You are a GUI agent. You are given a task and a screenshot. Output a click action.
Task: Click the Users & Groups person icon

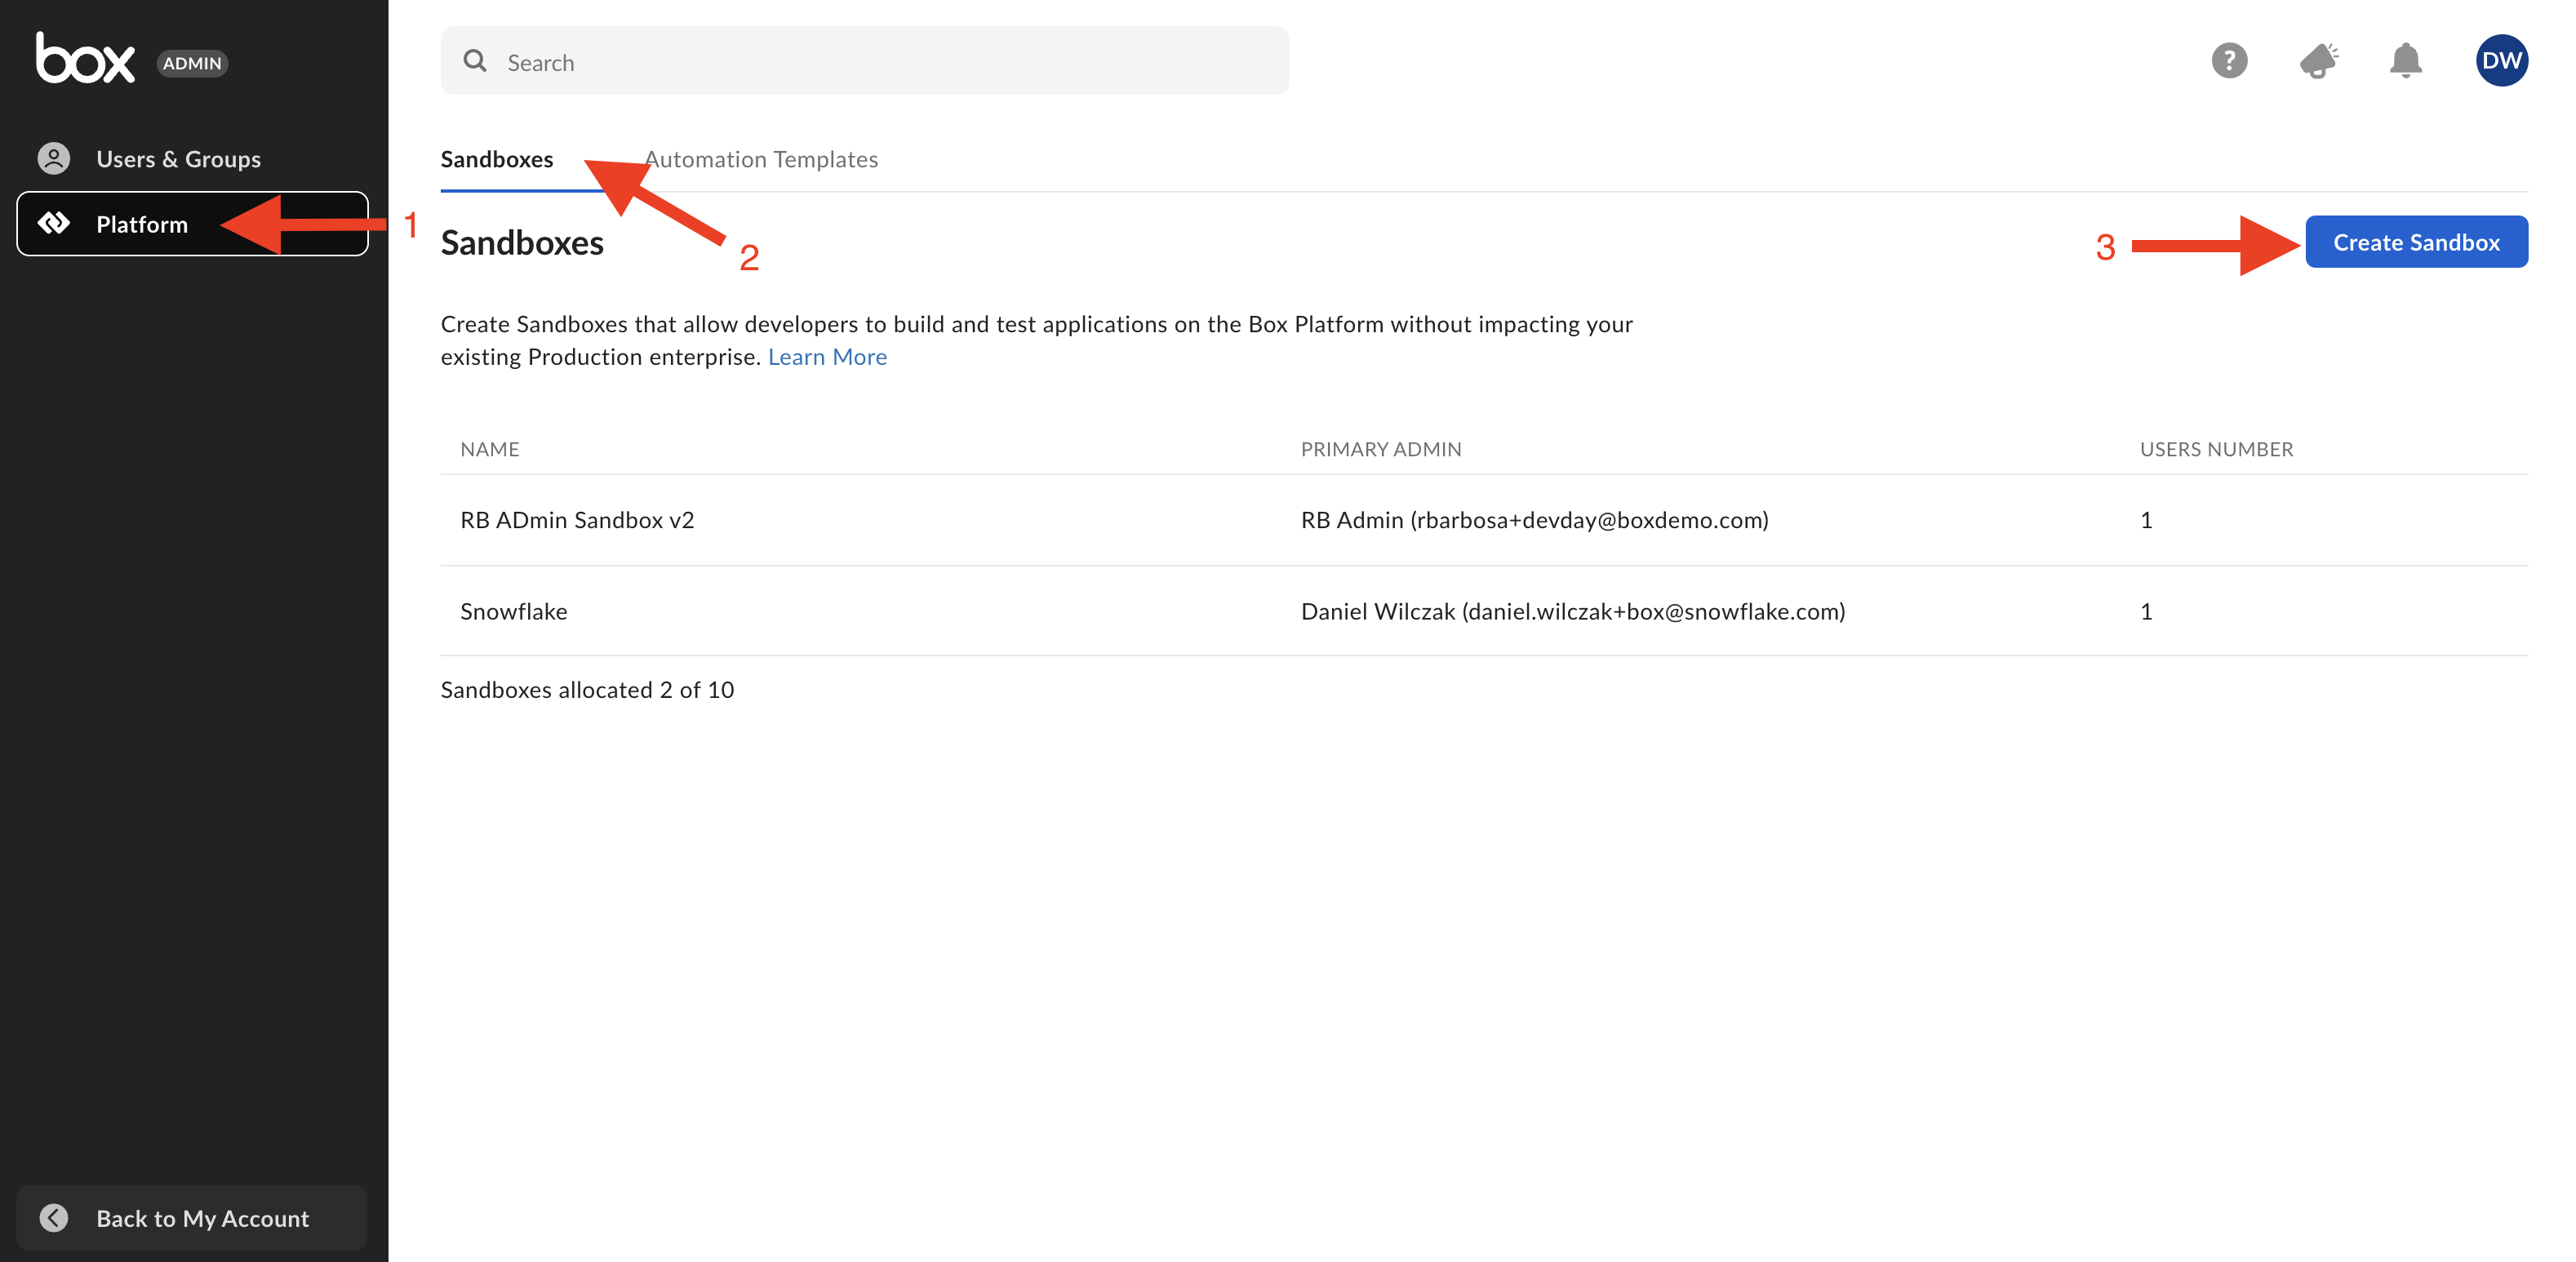(x=54, y=159)
